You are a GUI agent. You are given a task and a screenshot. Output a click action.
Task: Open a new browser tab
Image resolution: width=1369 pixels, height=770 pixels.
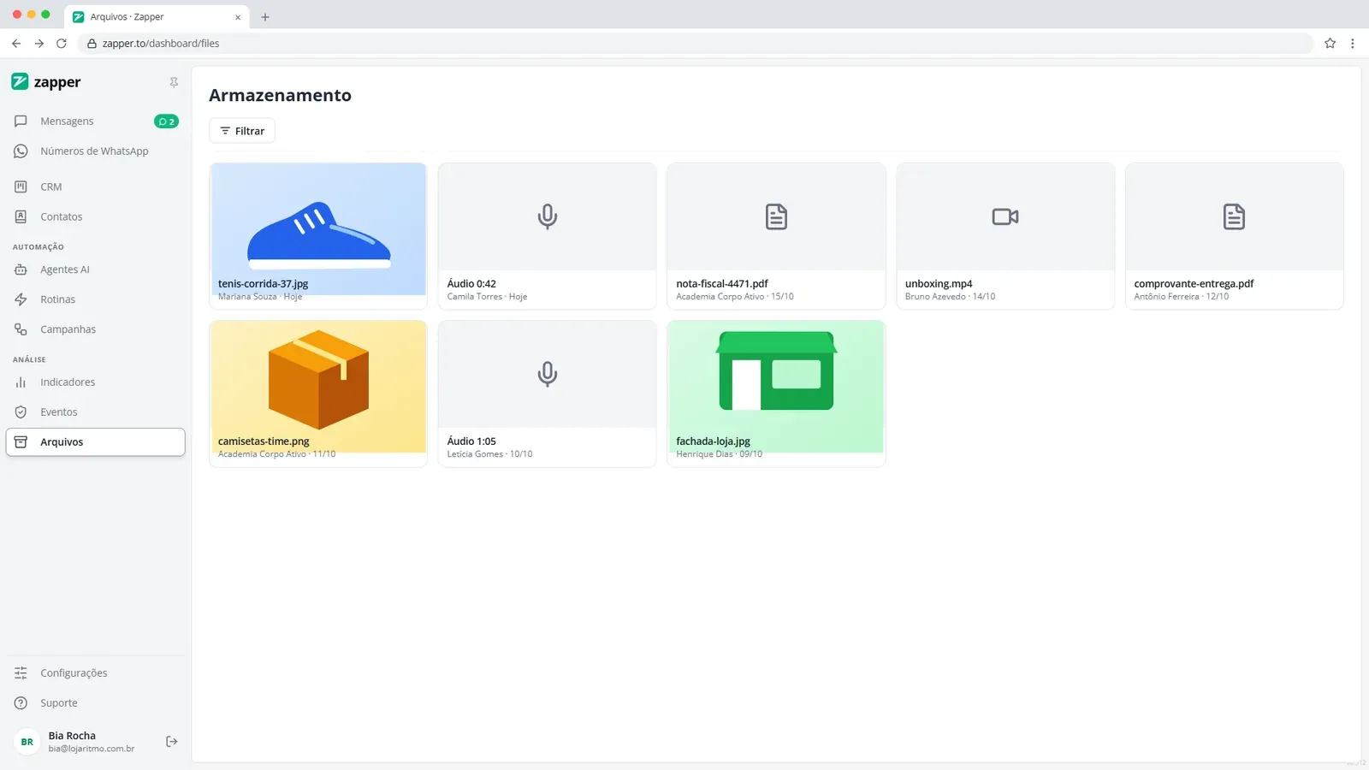coord(265,17)
